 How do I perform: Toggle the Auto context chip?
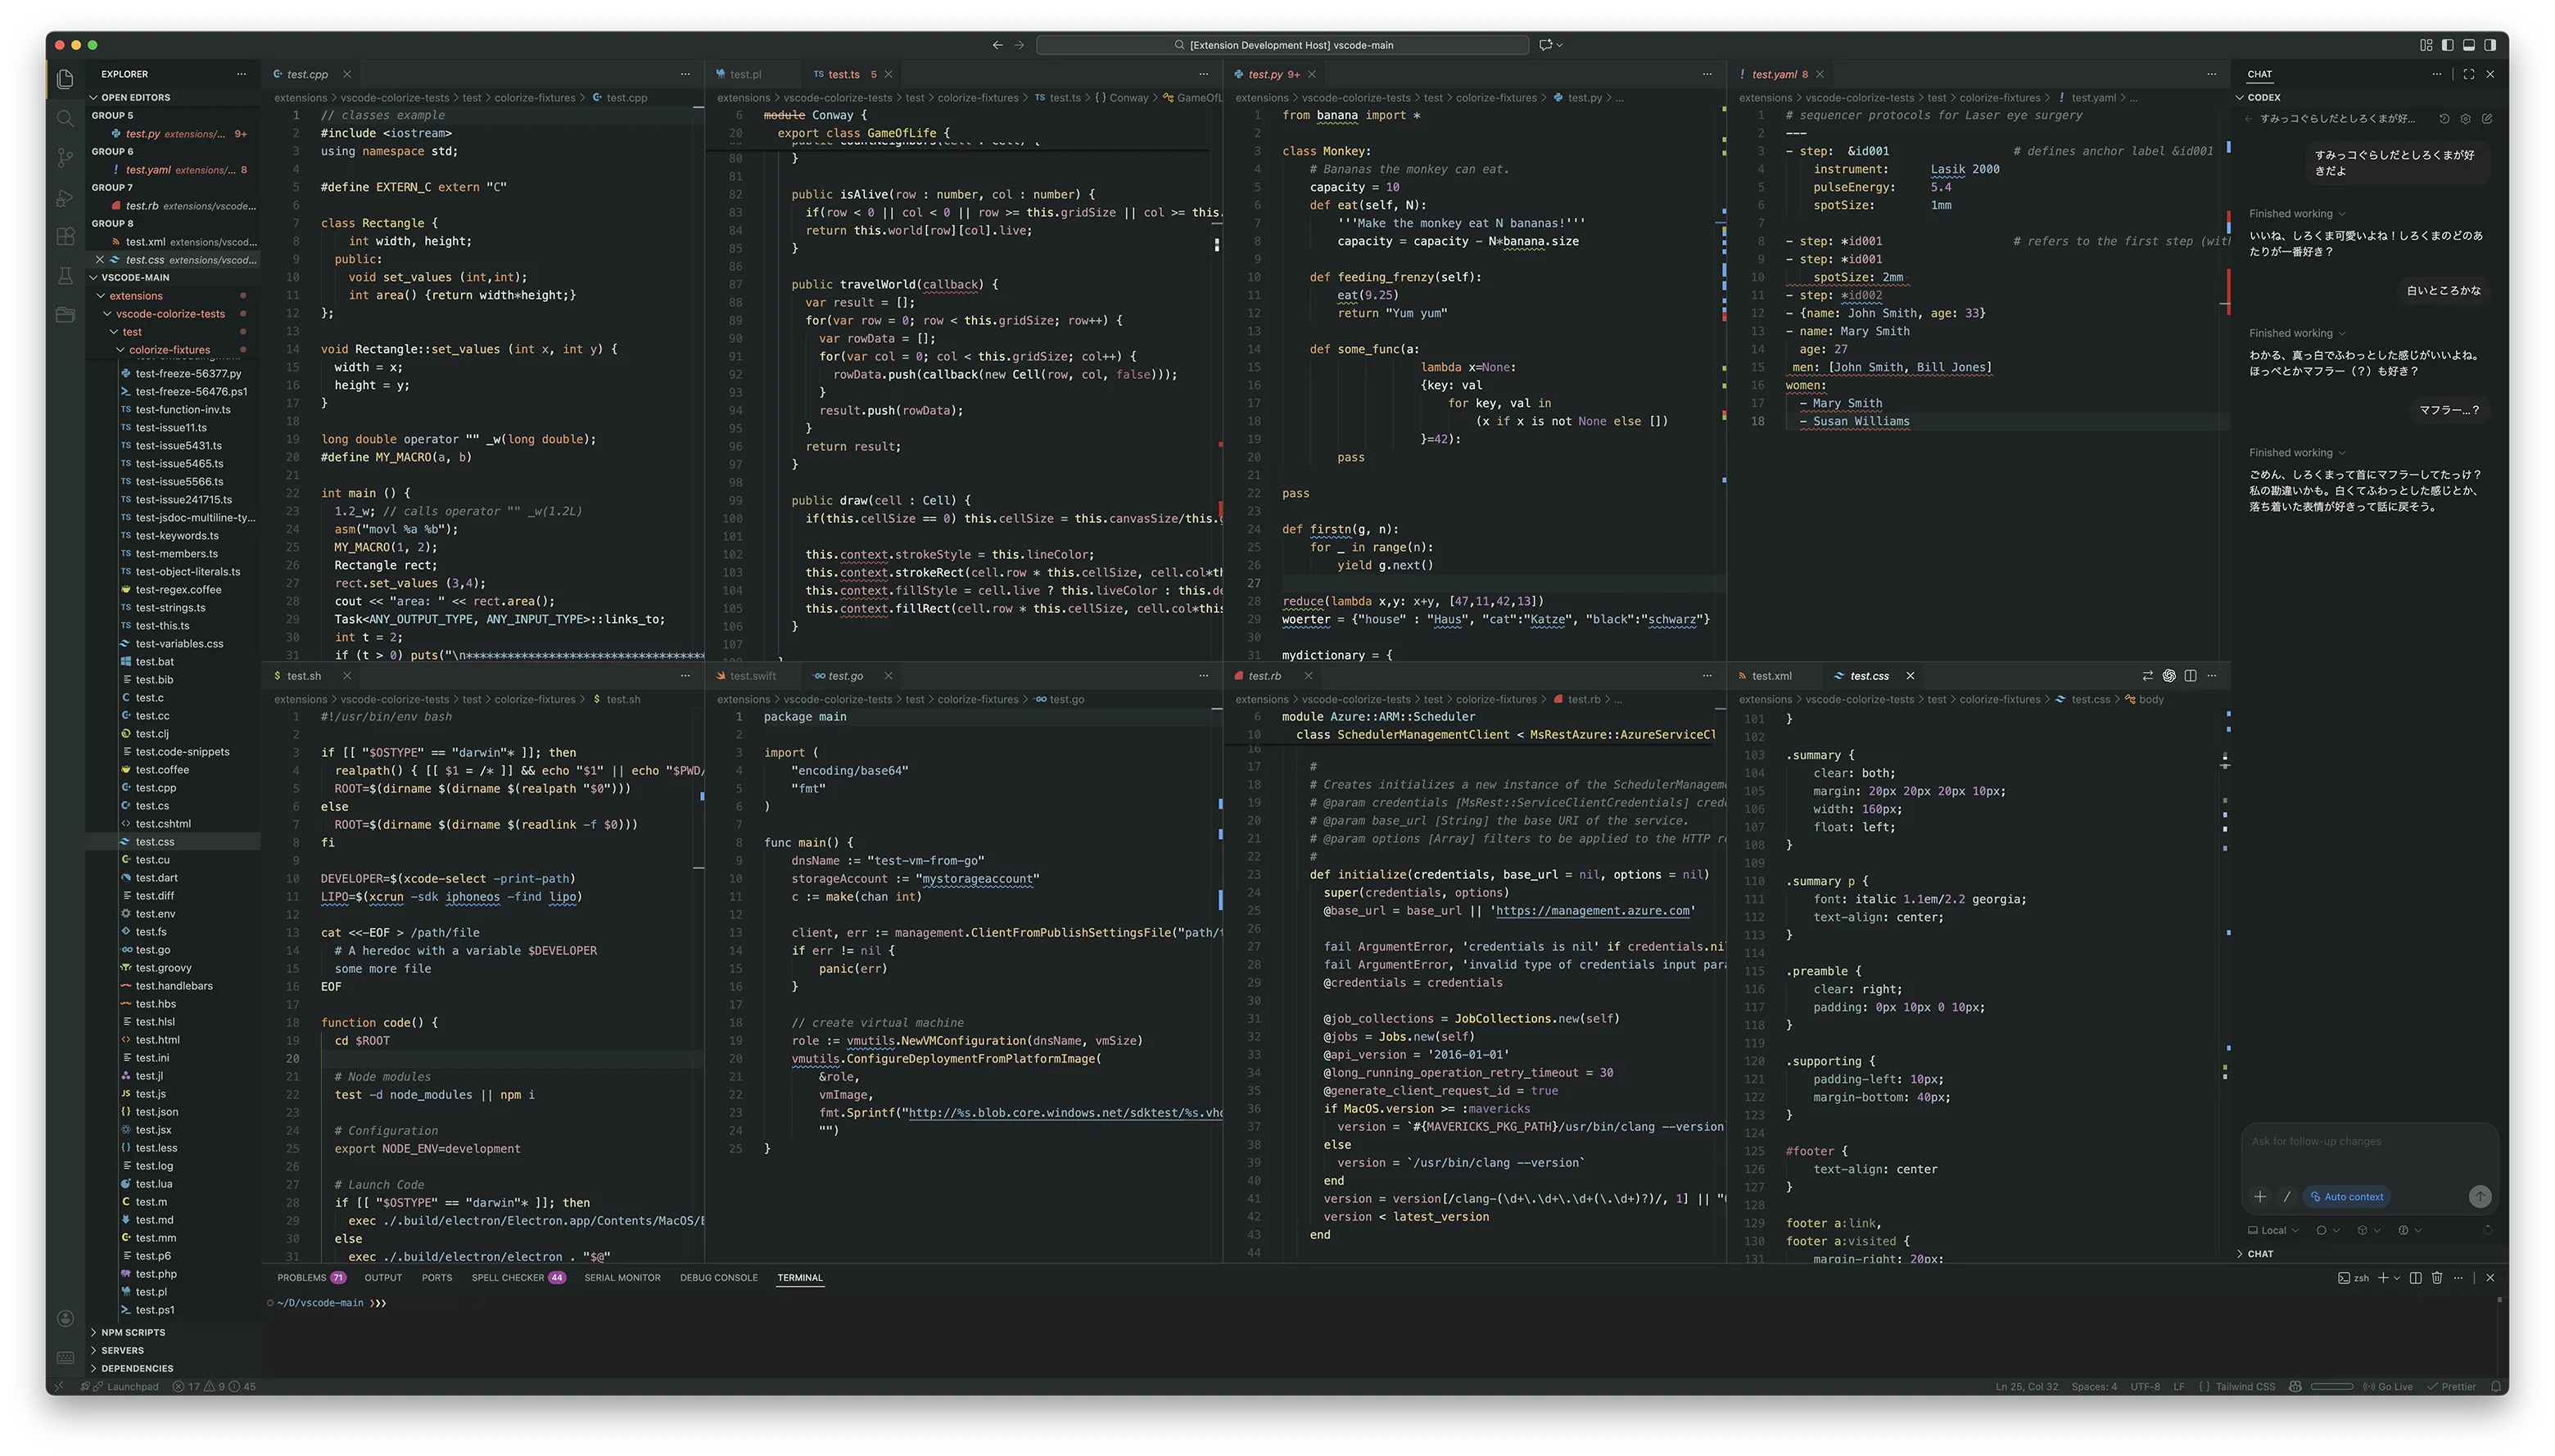(x=2346, y=1197)
